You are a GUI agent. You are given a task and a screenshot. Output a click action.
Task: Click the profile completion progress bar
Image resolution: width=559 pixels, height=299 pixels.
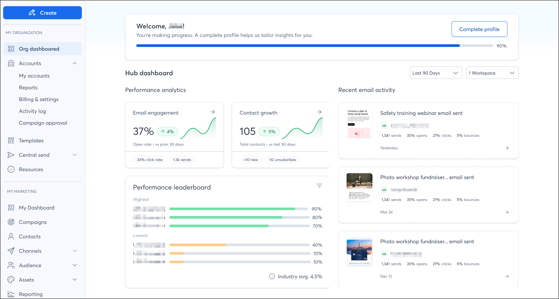click(315, 46)
